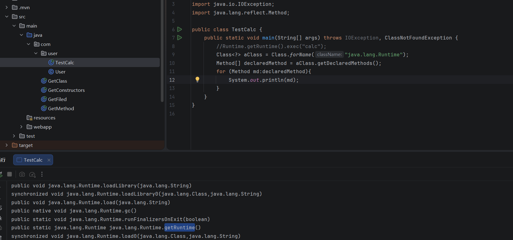Viewport: 513px width, 240px height.
Task: Click the GetMethod class icon in the tree
Action: (x=44, y=108)
